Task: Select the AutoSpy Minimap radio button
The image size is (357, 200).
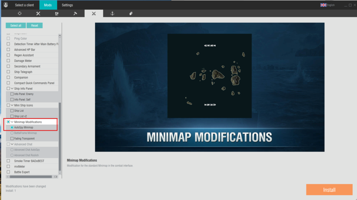Action: coord(12,128)
